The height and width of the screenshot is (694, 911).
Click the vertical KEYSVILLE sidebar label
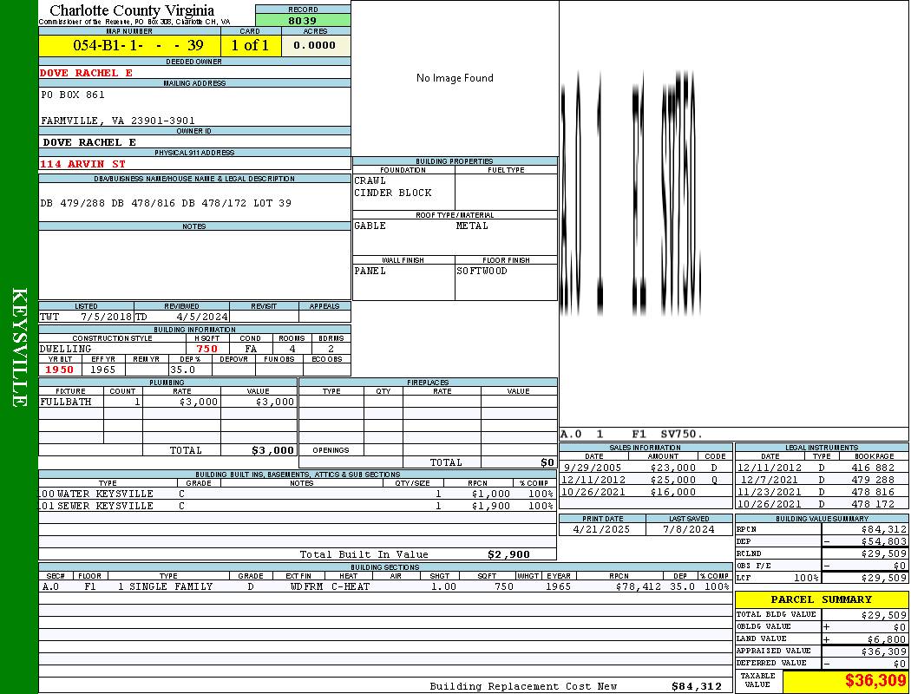[19, 347]
